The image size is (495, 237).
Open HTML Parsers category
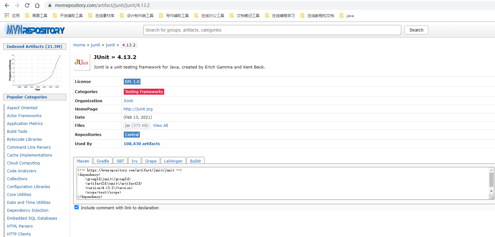20,226
